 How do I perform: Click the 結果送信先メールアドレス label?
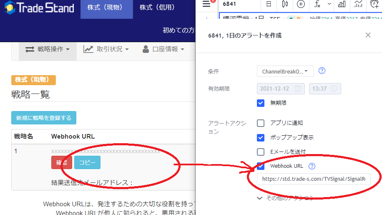click(x=92, y=183)
